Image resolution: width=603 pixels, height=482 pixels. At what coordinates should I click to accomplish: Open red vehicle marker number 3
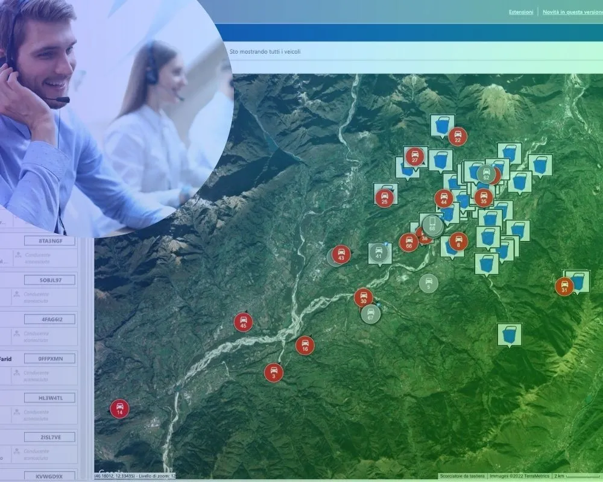pyautogui.click(x=273, y=372)
